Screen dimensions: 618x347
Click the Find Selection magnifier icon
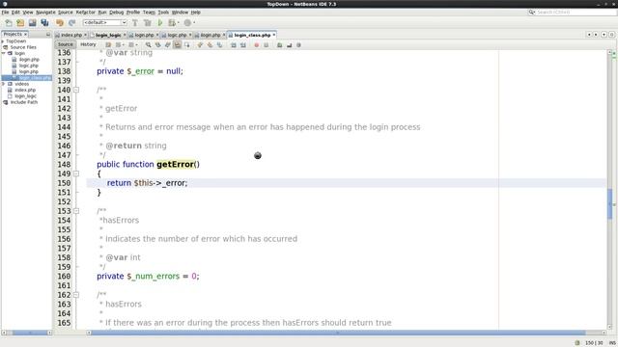tap(148, 45)
